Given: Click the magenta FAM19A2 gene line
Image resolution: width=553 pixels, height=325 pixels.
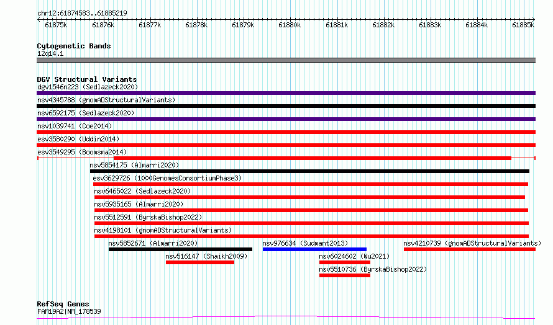Looking at the screenshot, I should tap(286, 318).
